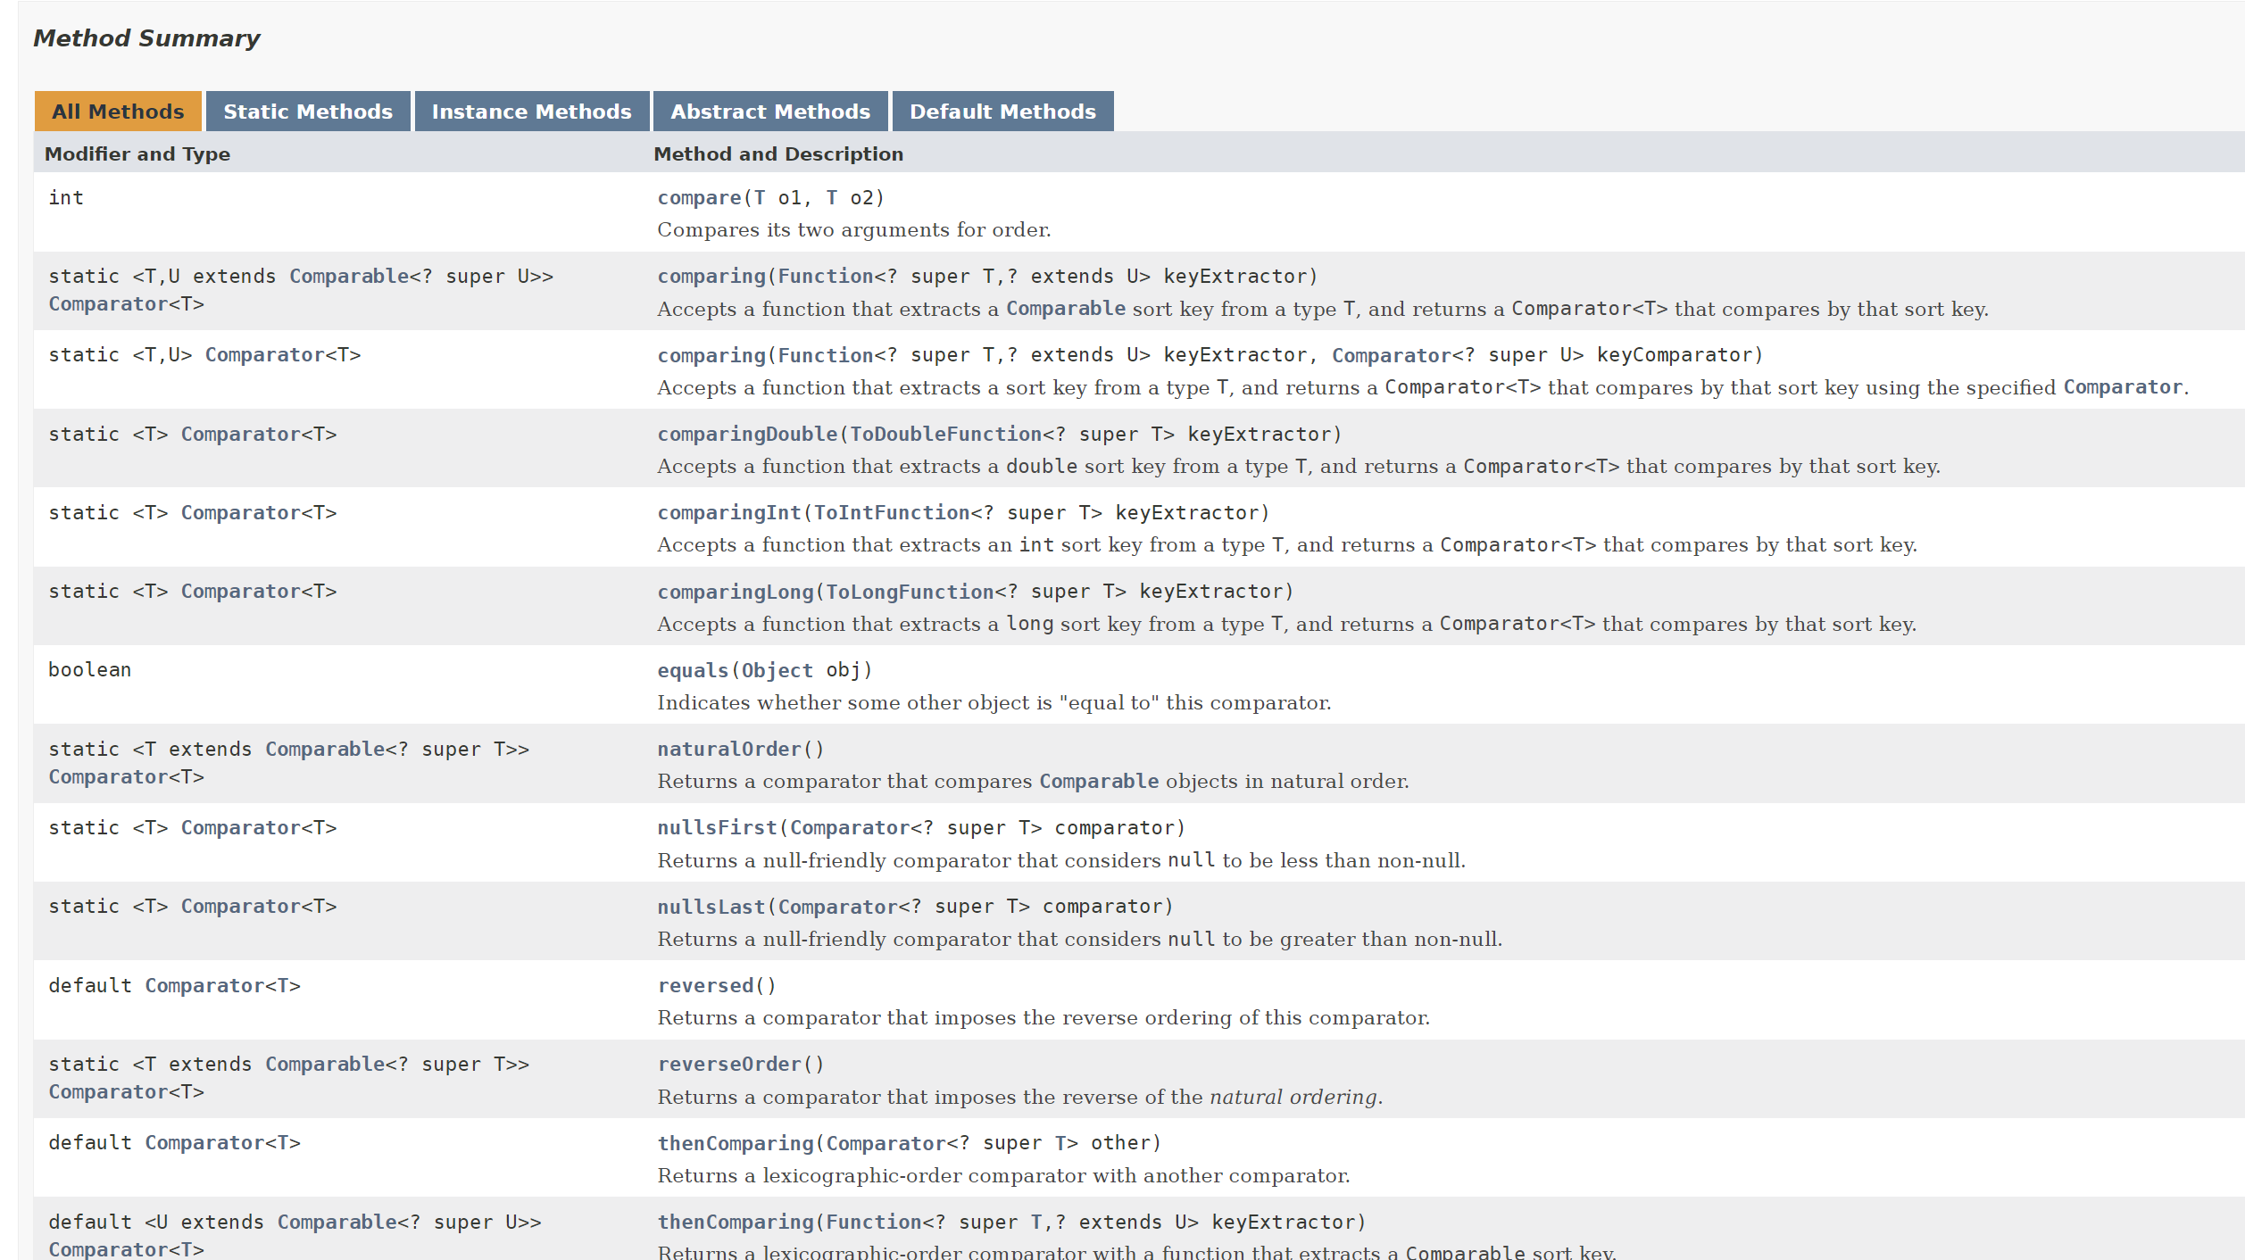Click Comparable link in reverseOrder modifier column

point(325,1065)
